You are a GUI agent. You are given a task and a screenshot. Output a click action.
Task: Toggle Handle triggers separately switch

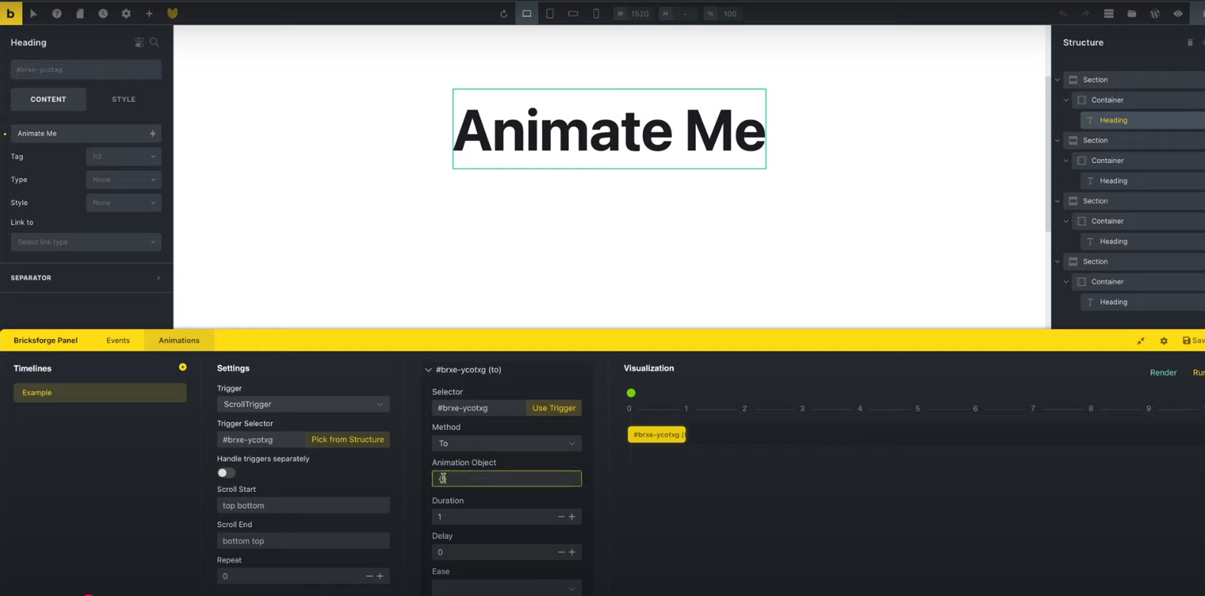(226, 473)
